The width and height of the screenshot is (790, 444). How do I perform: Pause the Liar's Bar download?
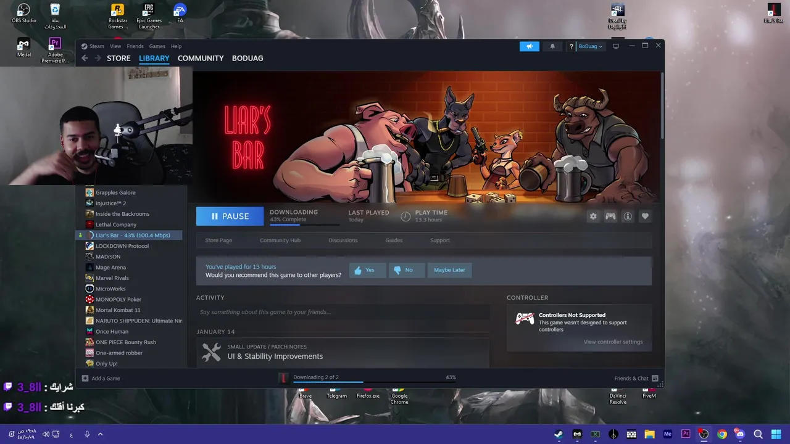(x=230, y=216)
